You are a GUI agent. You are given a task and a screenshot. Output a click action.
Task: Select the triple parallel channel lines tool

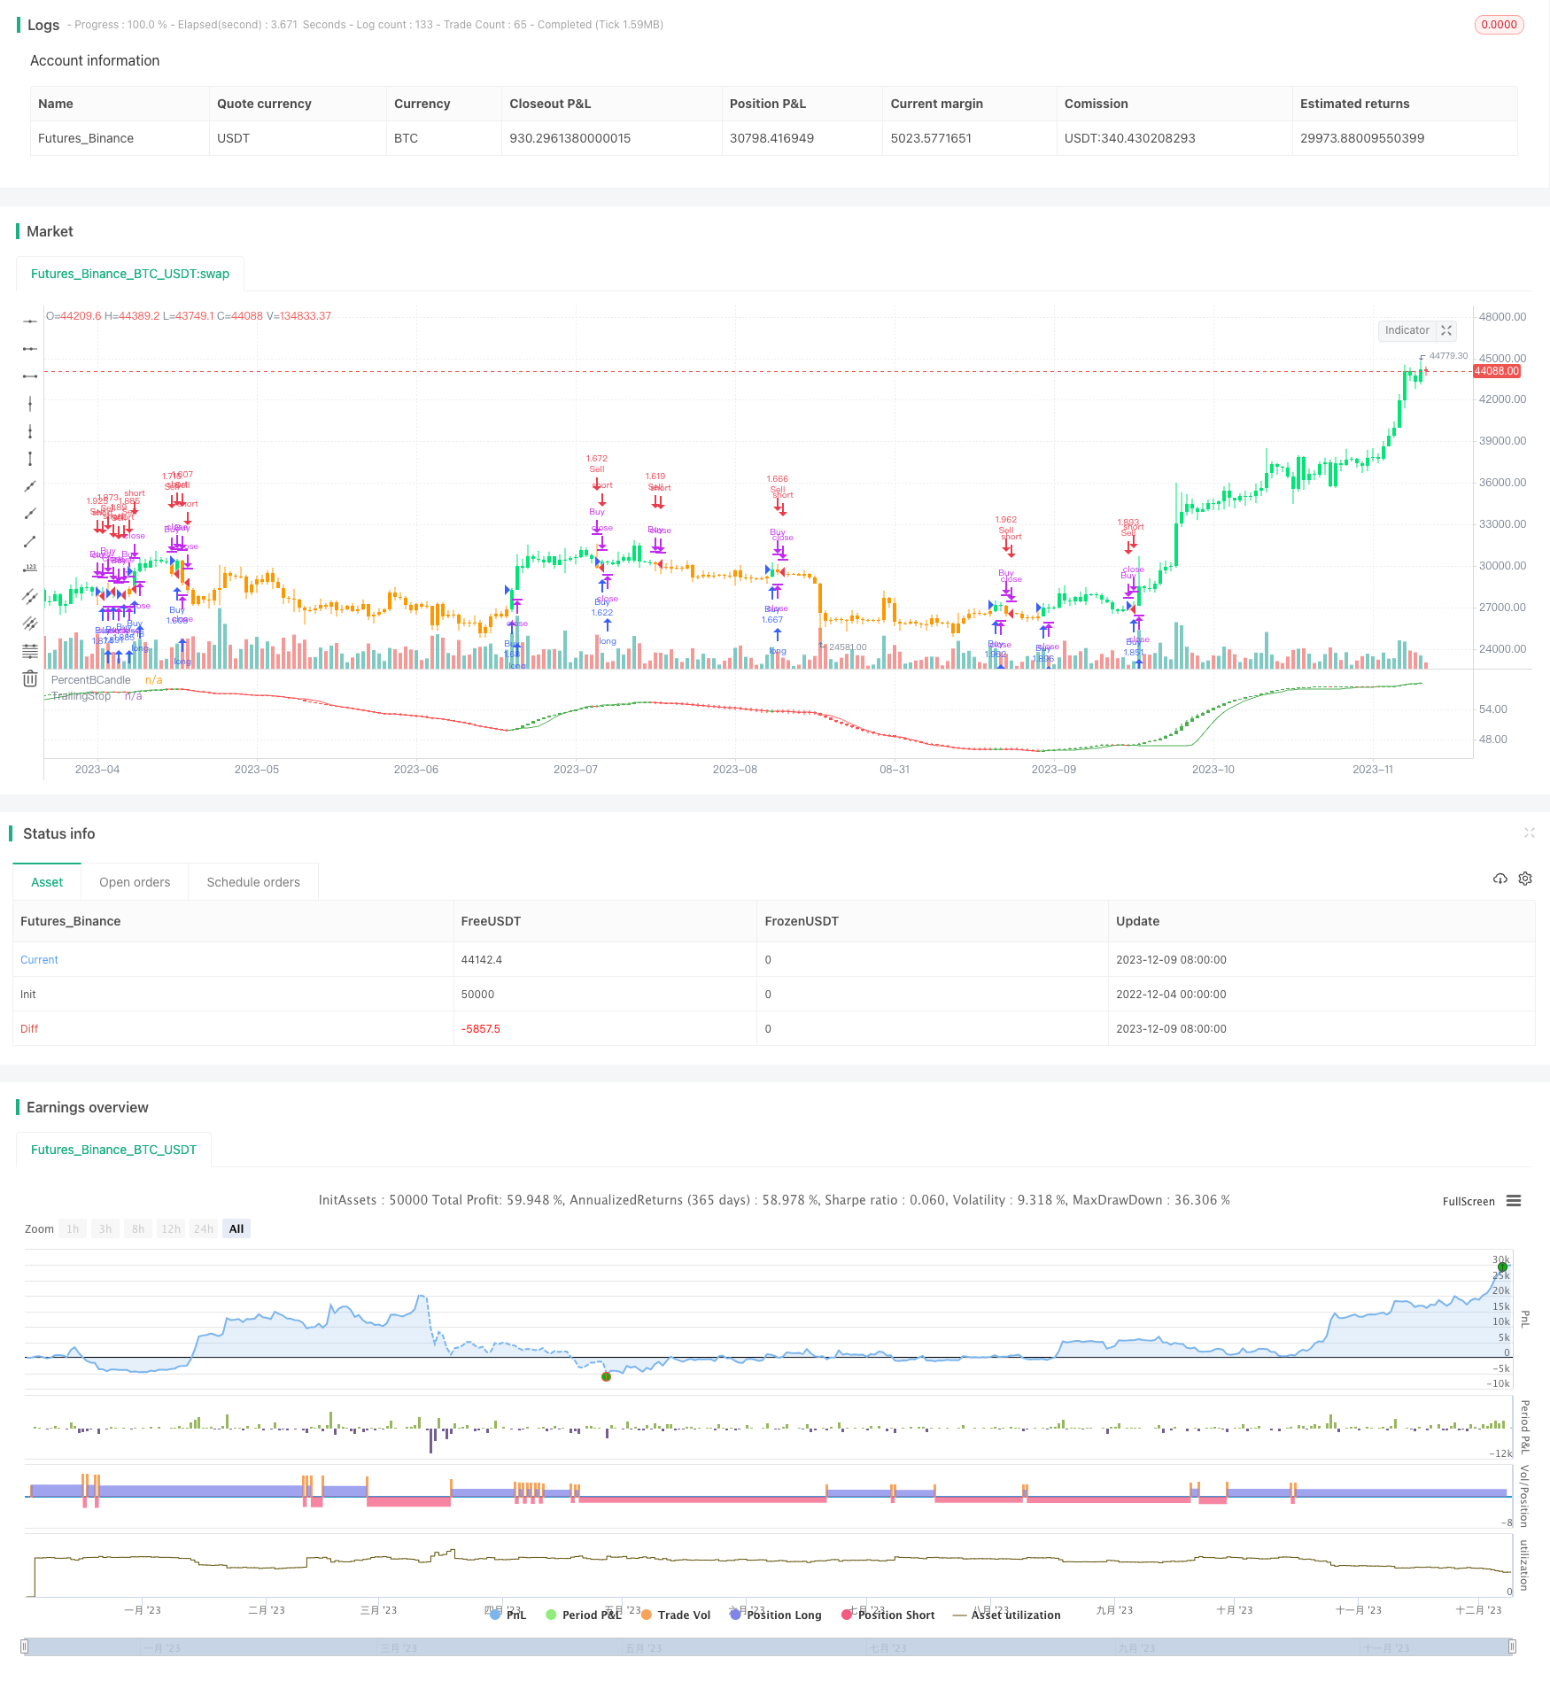[30, 624]
